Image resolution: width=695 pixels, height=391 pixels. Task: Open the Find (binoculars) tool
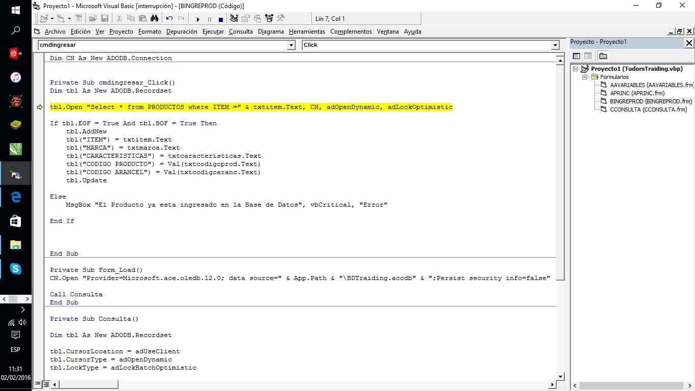pos(155,18)
